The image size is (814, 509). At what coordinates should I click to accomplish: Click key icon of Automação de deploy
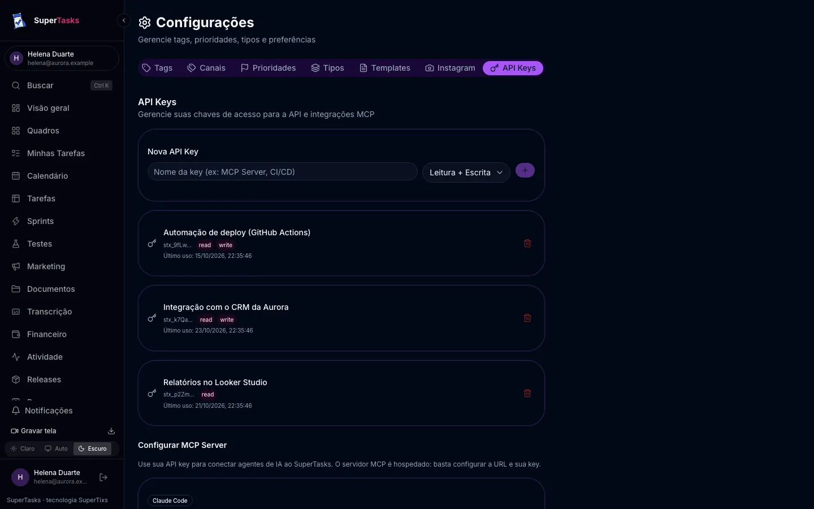[x=152, y=243]
